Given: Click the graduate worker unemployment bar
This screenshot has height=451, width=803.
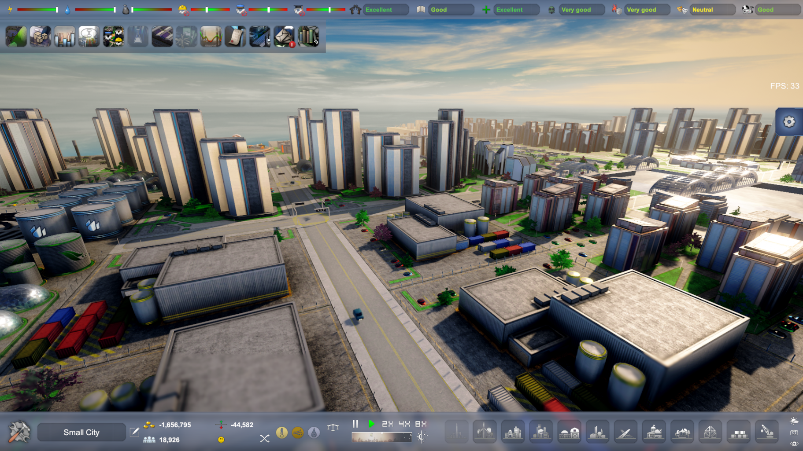Looking at the screenshot, I should (326, 9).
